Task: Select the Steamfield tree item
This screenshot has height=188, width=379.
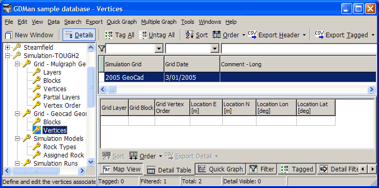Action: [x=38, y=48]
